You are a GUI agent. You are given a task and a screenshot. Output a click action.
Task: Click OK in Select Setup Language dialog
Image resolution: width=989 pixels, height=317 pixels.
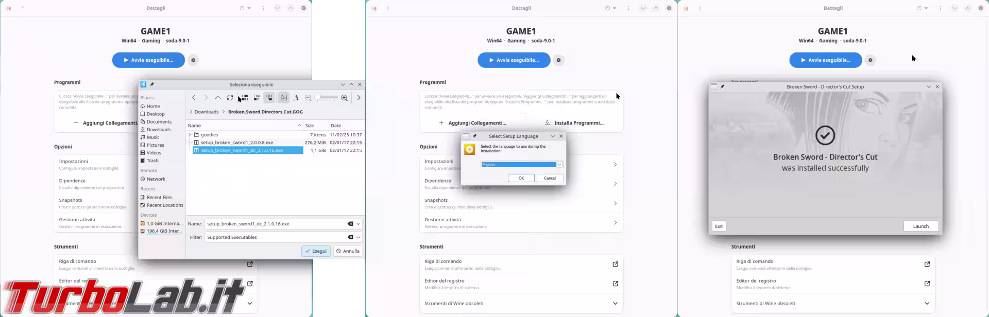[x=521, y=178]
